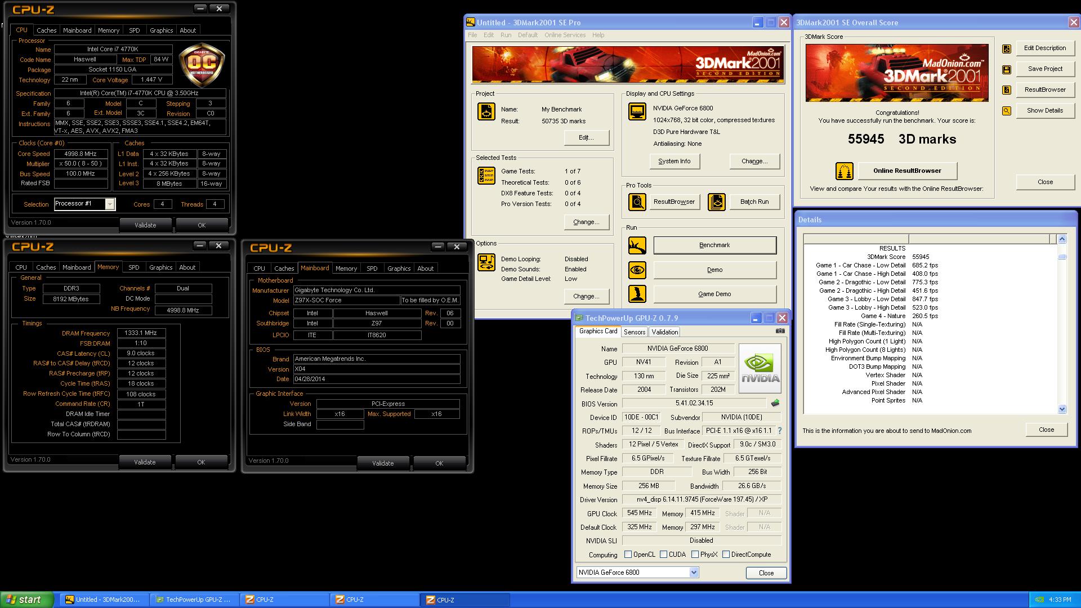Click Change... in Selected Tests
1081x608 pixels.
[x=586, y=222]
